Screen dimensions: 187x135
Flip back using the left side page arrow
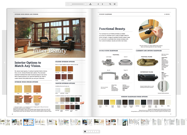pos(4,62)
